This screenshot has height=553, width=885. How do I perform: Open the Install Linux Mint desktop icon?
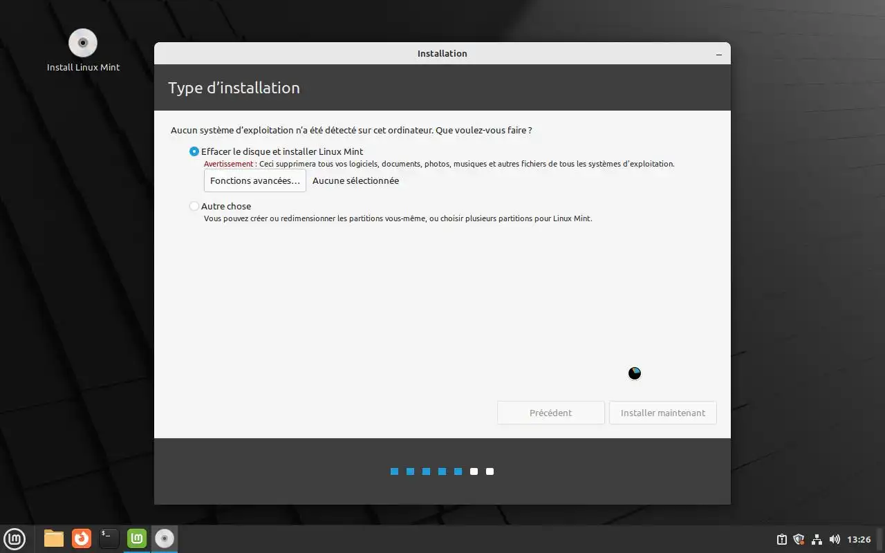(x=83, y=50)
